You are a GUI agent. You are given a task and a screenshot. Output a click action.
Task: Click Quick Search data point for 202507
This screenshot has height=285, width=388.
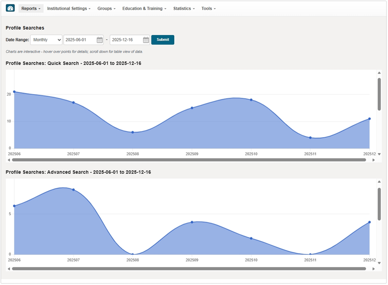73,102
